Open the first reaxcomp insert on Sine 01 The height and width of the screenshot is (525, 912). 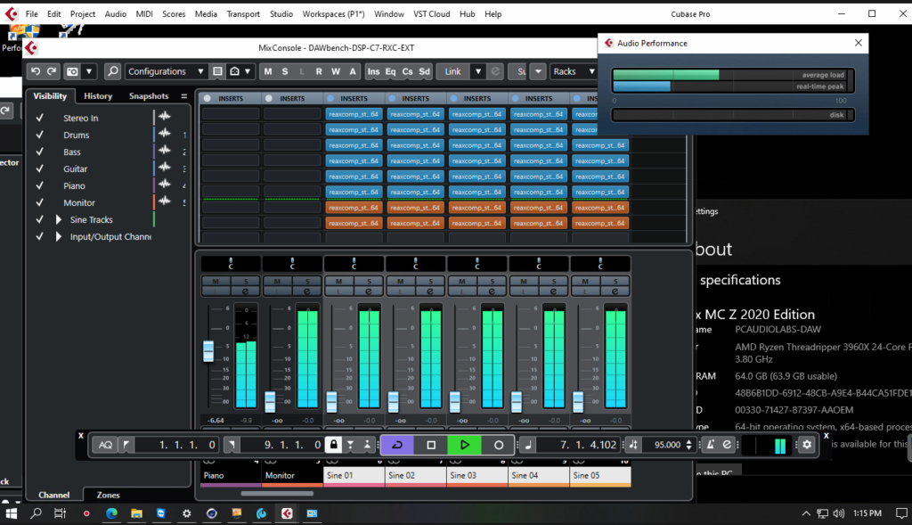[x=354, y=114]
